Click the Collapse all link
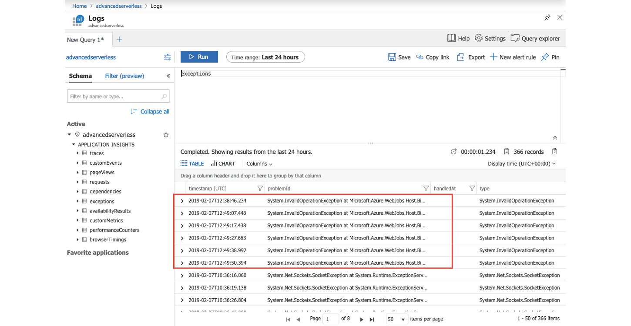Screen dimensions: 631x326 click(x=150, y=112)
